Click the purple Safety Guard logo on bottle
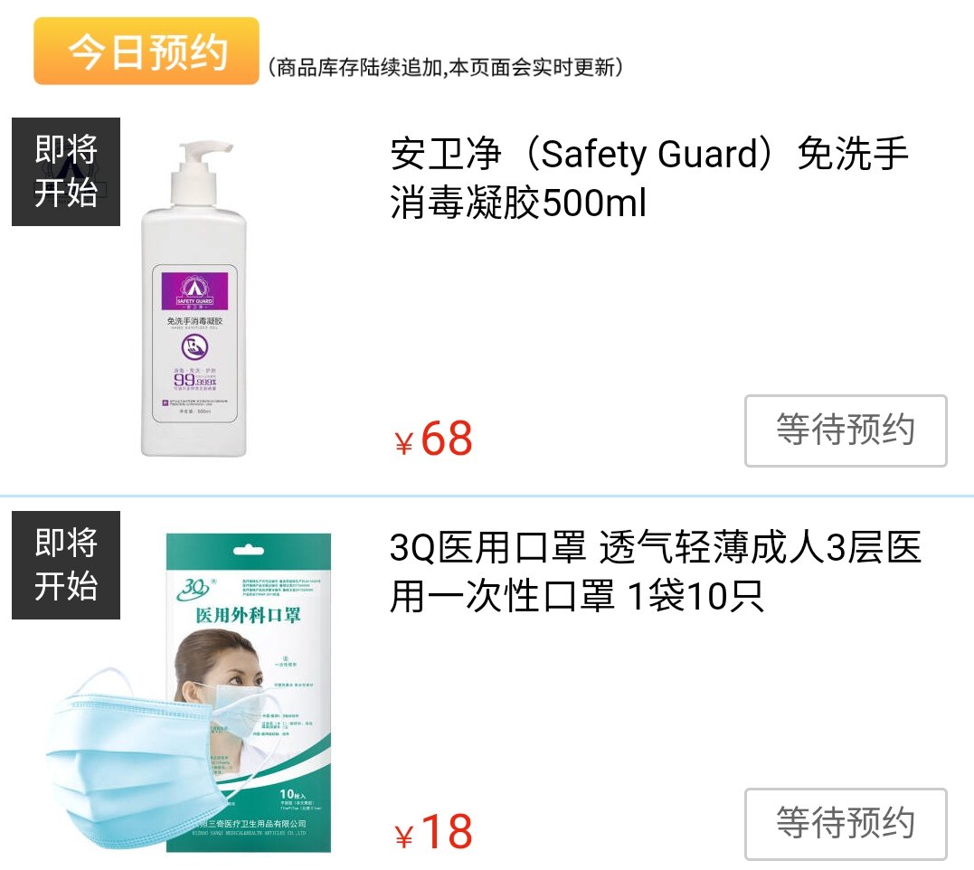The image size is (974, 870). coord(194,290)
